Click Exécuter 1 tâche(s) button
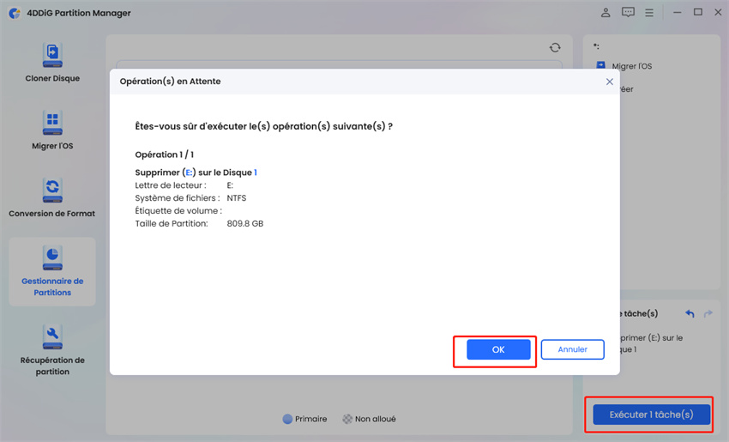Screen dimensions: 729x442 [651, 415]
